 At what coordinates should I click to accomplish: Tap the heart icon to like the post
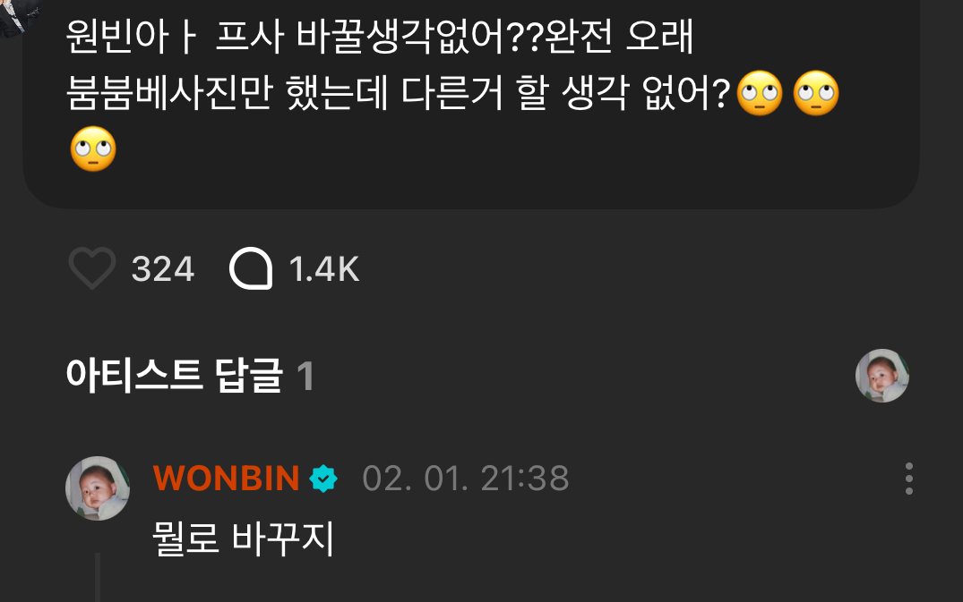[x=92, y=268]
